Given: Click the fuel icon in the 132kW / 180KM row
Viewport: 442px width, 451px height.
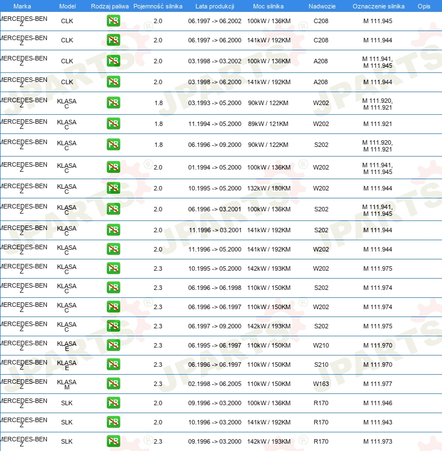Looking at the screenshot, I should coord(113,188).
